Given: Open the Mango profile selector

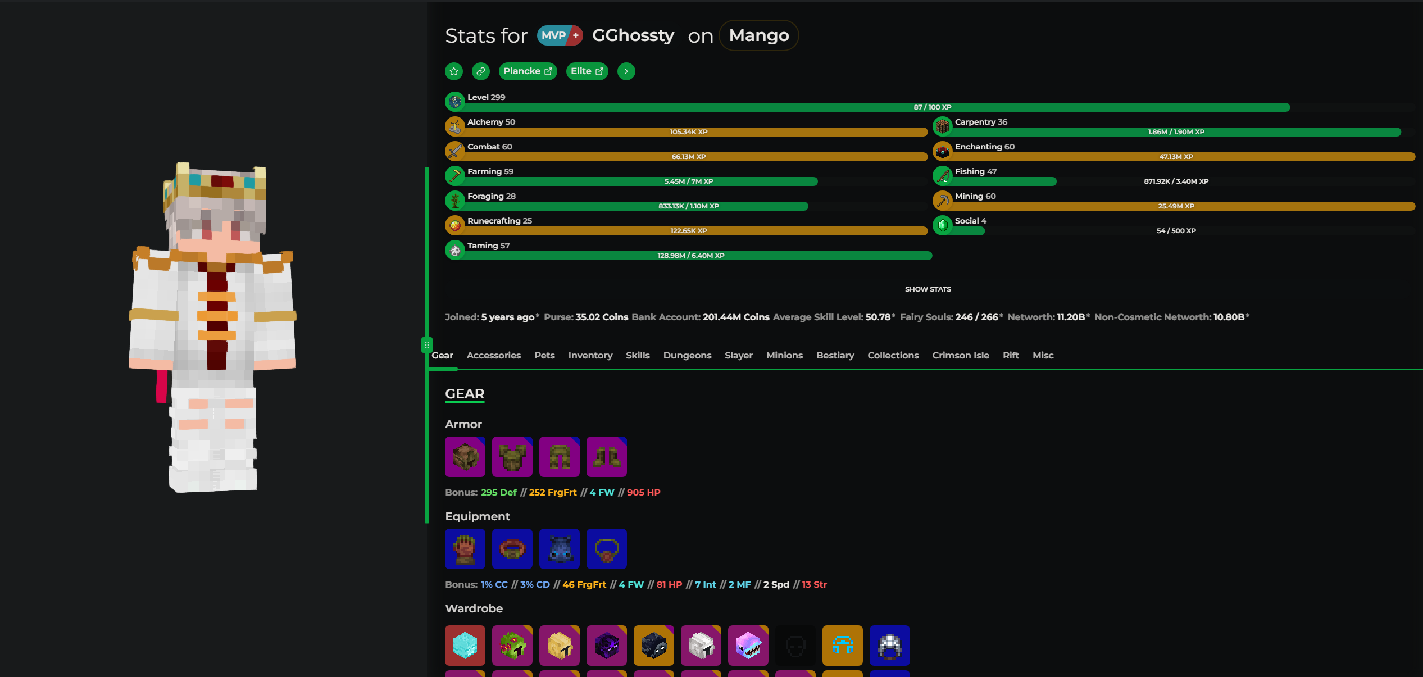Looking at the screenshot, I should [x=758, y=35].
